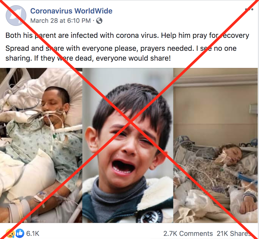
Task: Open the Coronavirus WorldWide profile avatar
Action: coord(16,16)
